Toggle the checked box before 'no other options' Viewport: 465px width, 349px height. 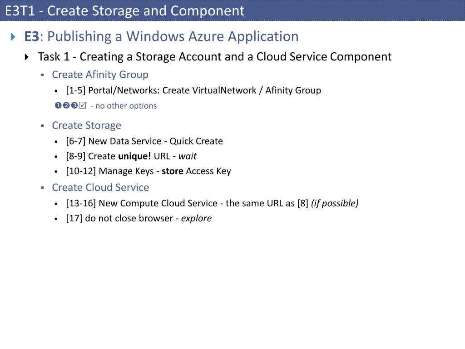(x=83, y=105)
